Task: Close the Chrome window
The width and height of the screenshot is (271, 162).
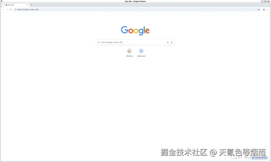Action: [x=268, y=1]
